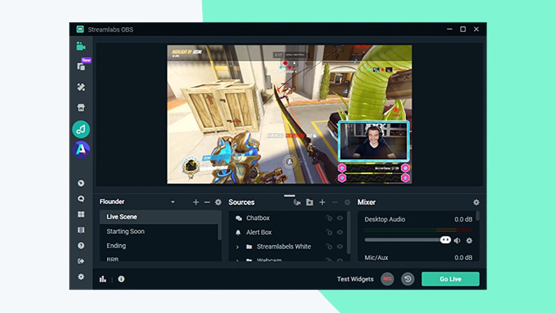Image resolution: width=556 pixels, height=313 pixels.
Task: Open the Mixer settings gear
Action: [476, 202]
